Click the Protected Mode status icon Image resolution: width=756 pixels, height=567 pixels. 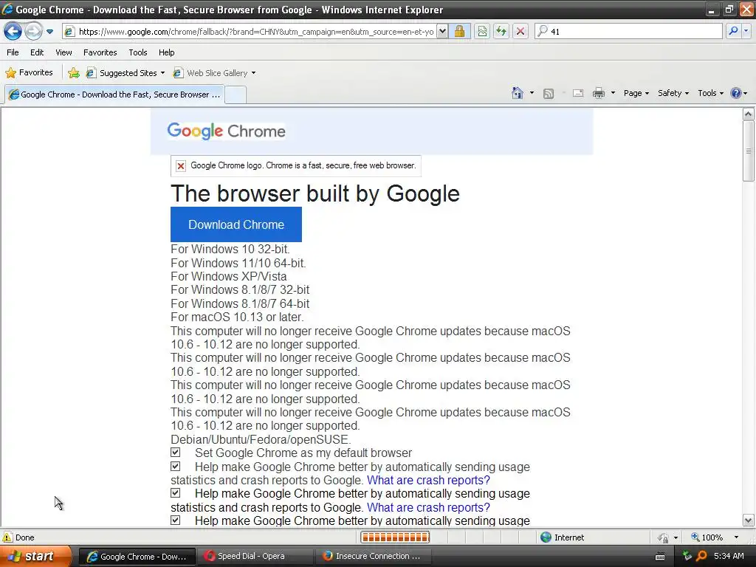pyautogui.click(x=664, y=537)
